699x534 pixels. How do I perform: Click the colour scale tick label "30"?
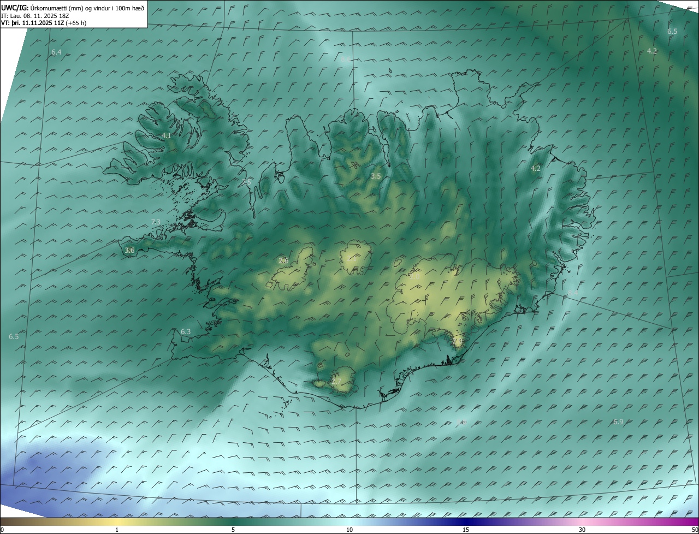click(x=582, y=530)
